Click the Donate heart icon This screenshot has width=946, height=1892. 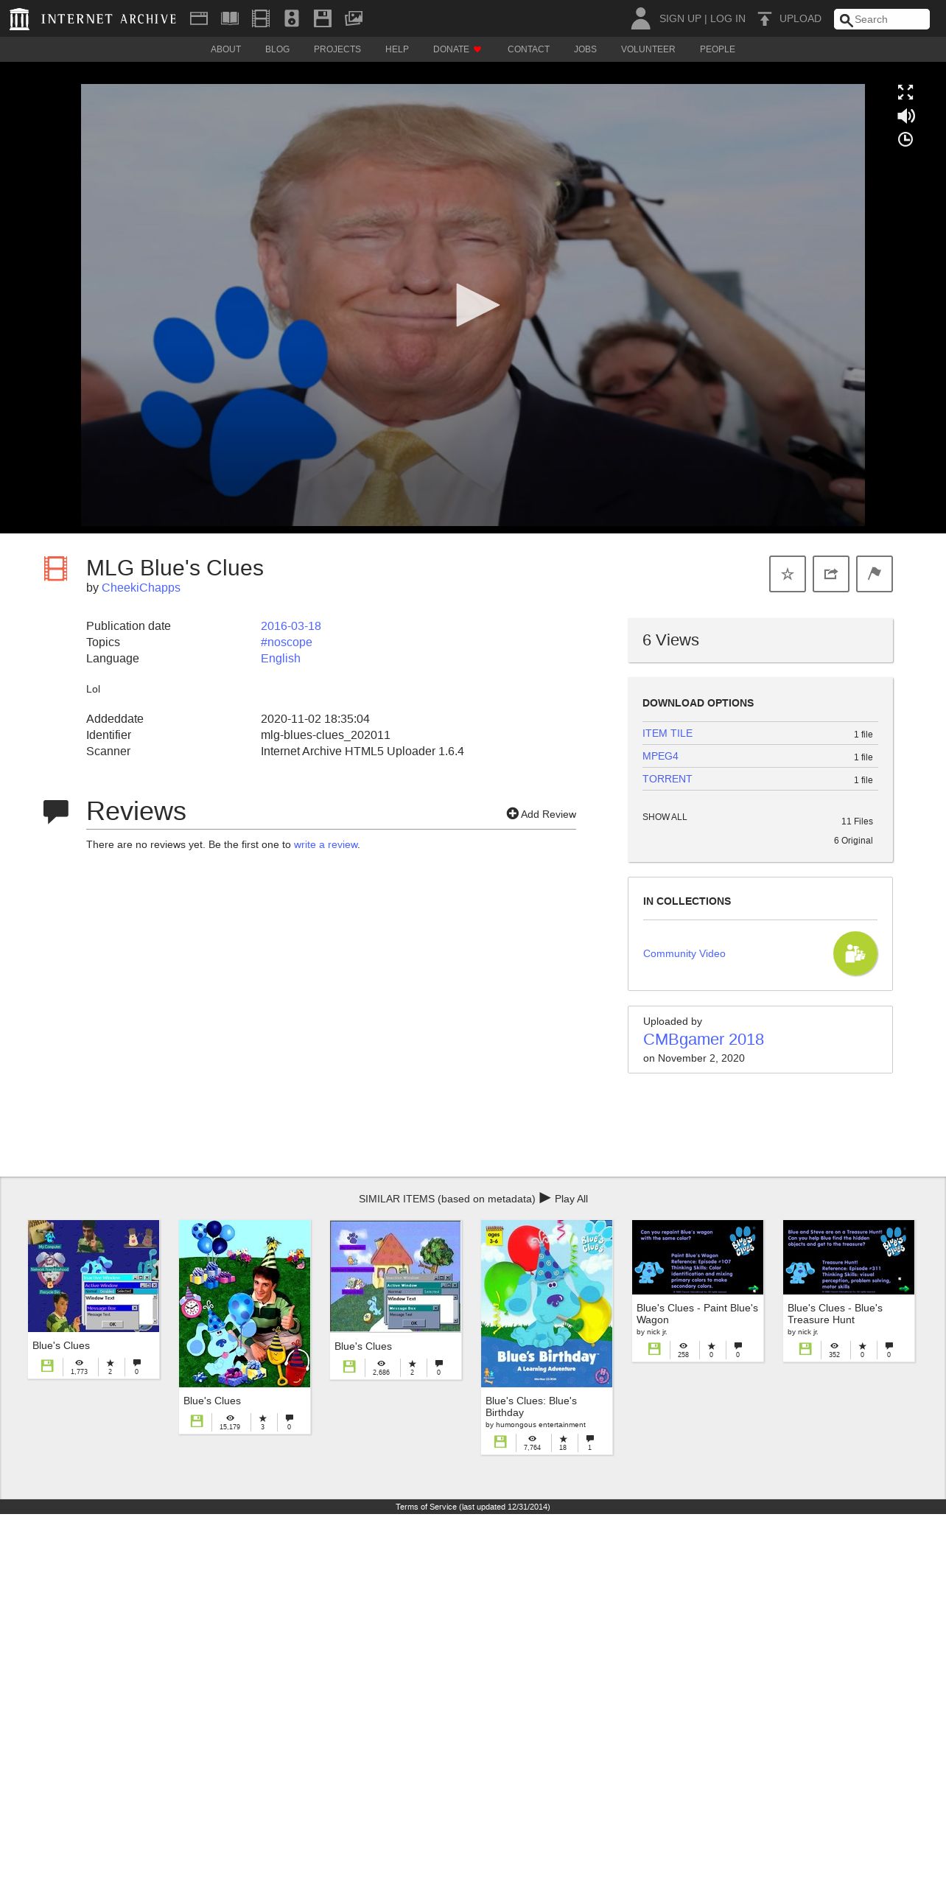[477, 49]
